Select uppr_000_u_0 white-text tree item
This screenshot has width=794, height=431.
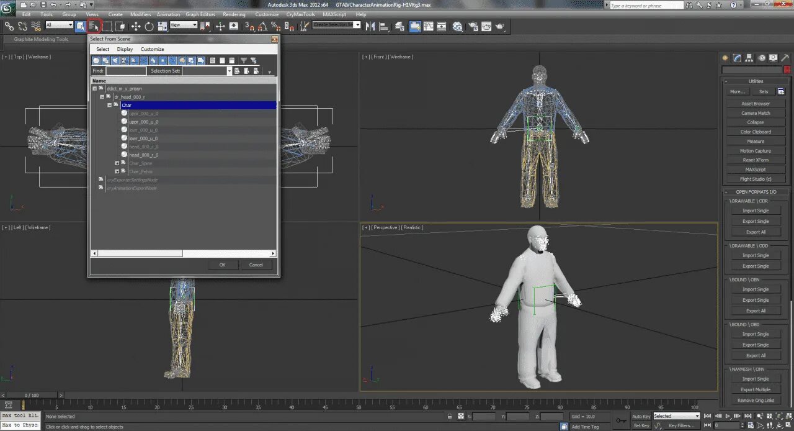coord(143,122)
